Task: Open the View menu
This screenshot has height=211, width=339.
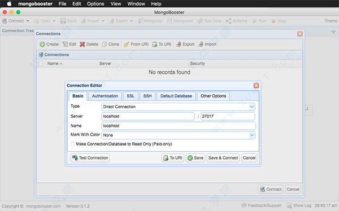Action: (x=116, y=4)
